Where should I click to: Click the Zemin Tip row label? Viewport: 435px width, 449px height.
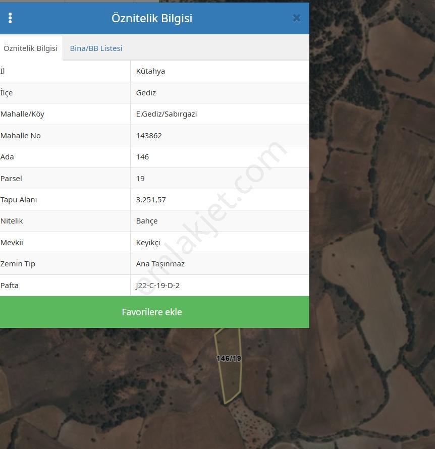point(18,264)
